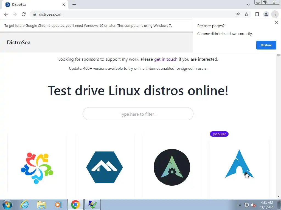The height and width of the screenshot is (210, 281).
Task: Open Chrome three-dot menu
Action: click(x=275, y=14)
